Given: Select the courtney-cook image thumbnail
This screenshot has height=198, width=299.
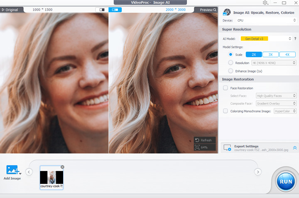Looking at the screenshot, I should tap(51, 177).
